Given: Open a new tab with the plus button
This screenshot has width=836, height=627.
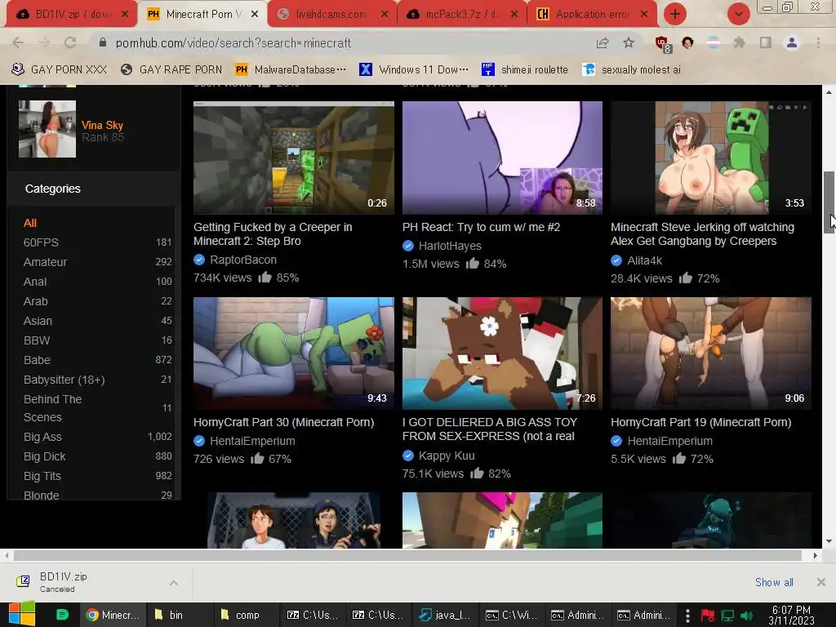Looking at the screenshot, I should point(675,15).
